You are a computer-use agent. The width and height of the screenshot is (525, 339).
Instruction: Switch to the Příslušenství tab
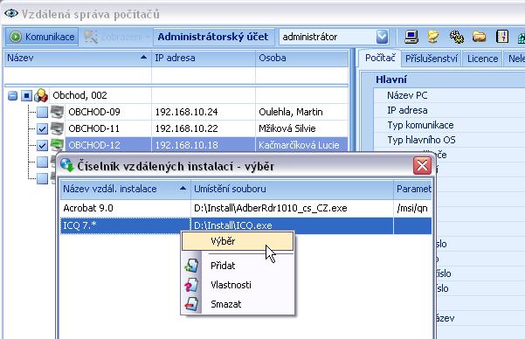click(x=432, y=59)
